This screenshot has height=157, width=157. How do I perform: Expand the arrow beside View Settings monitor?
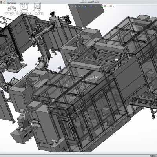(x=113, y=6)
